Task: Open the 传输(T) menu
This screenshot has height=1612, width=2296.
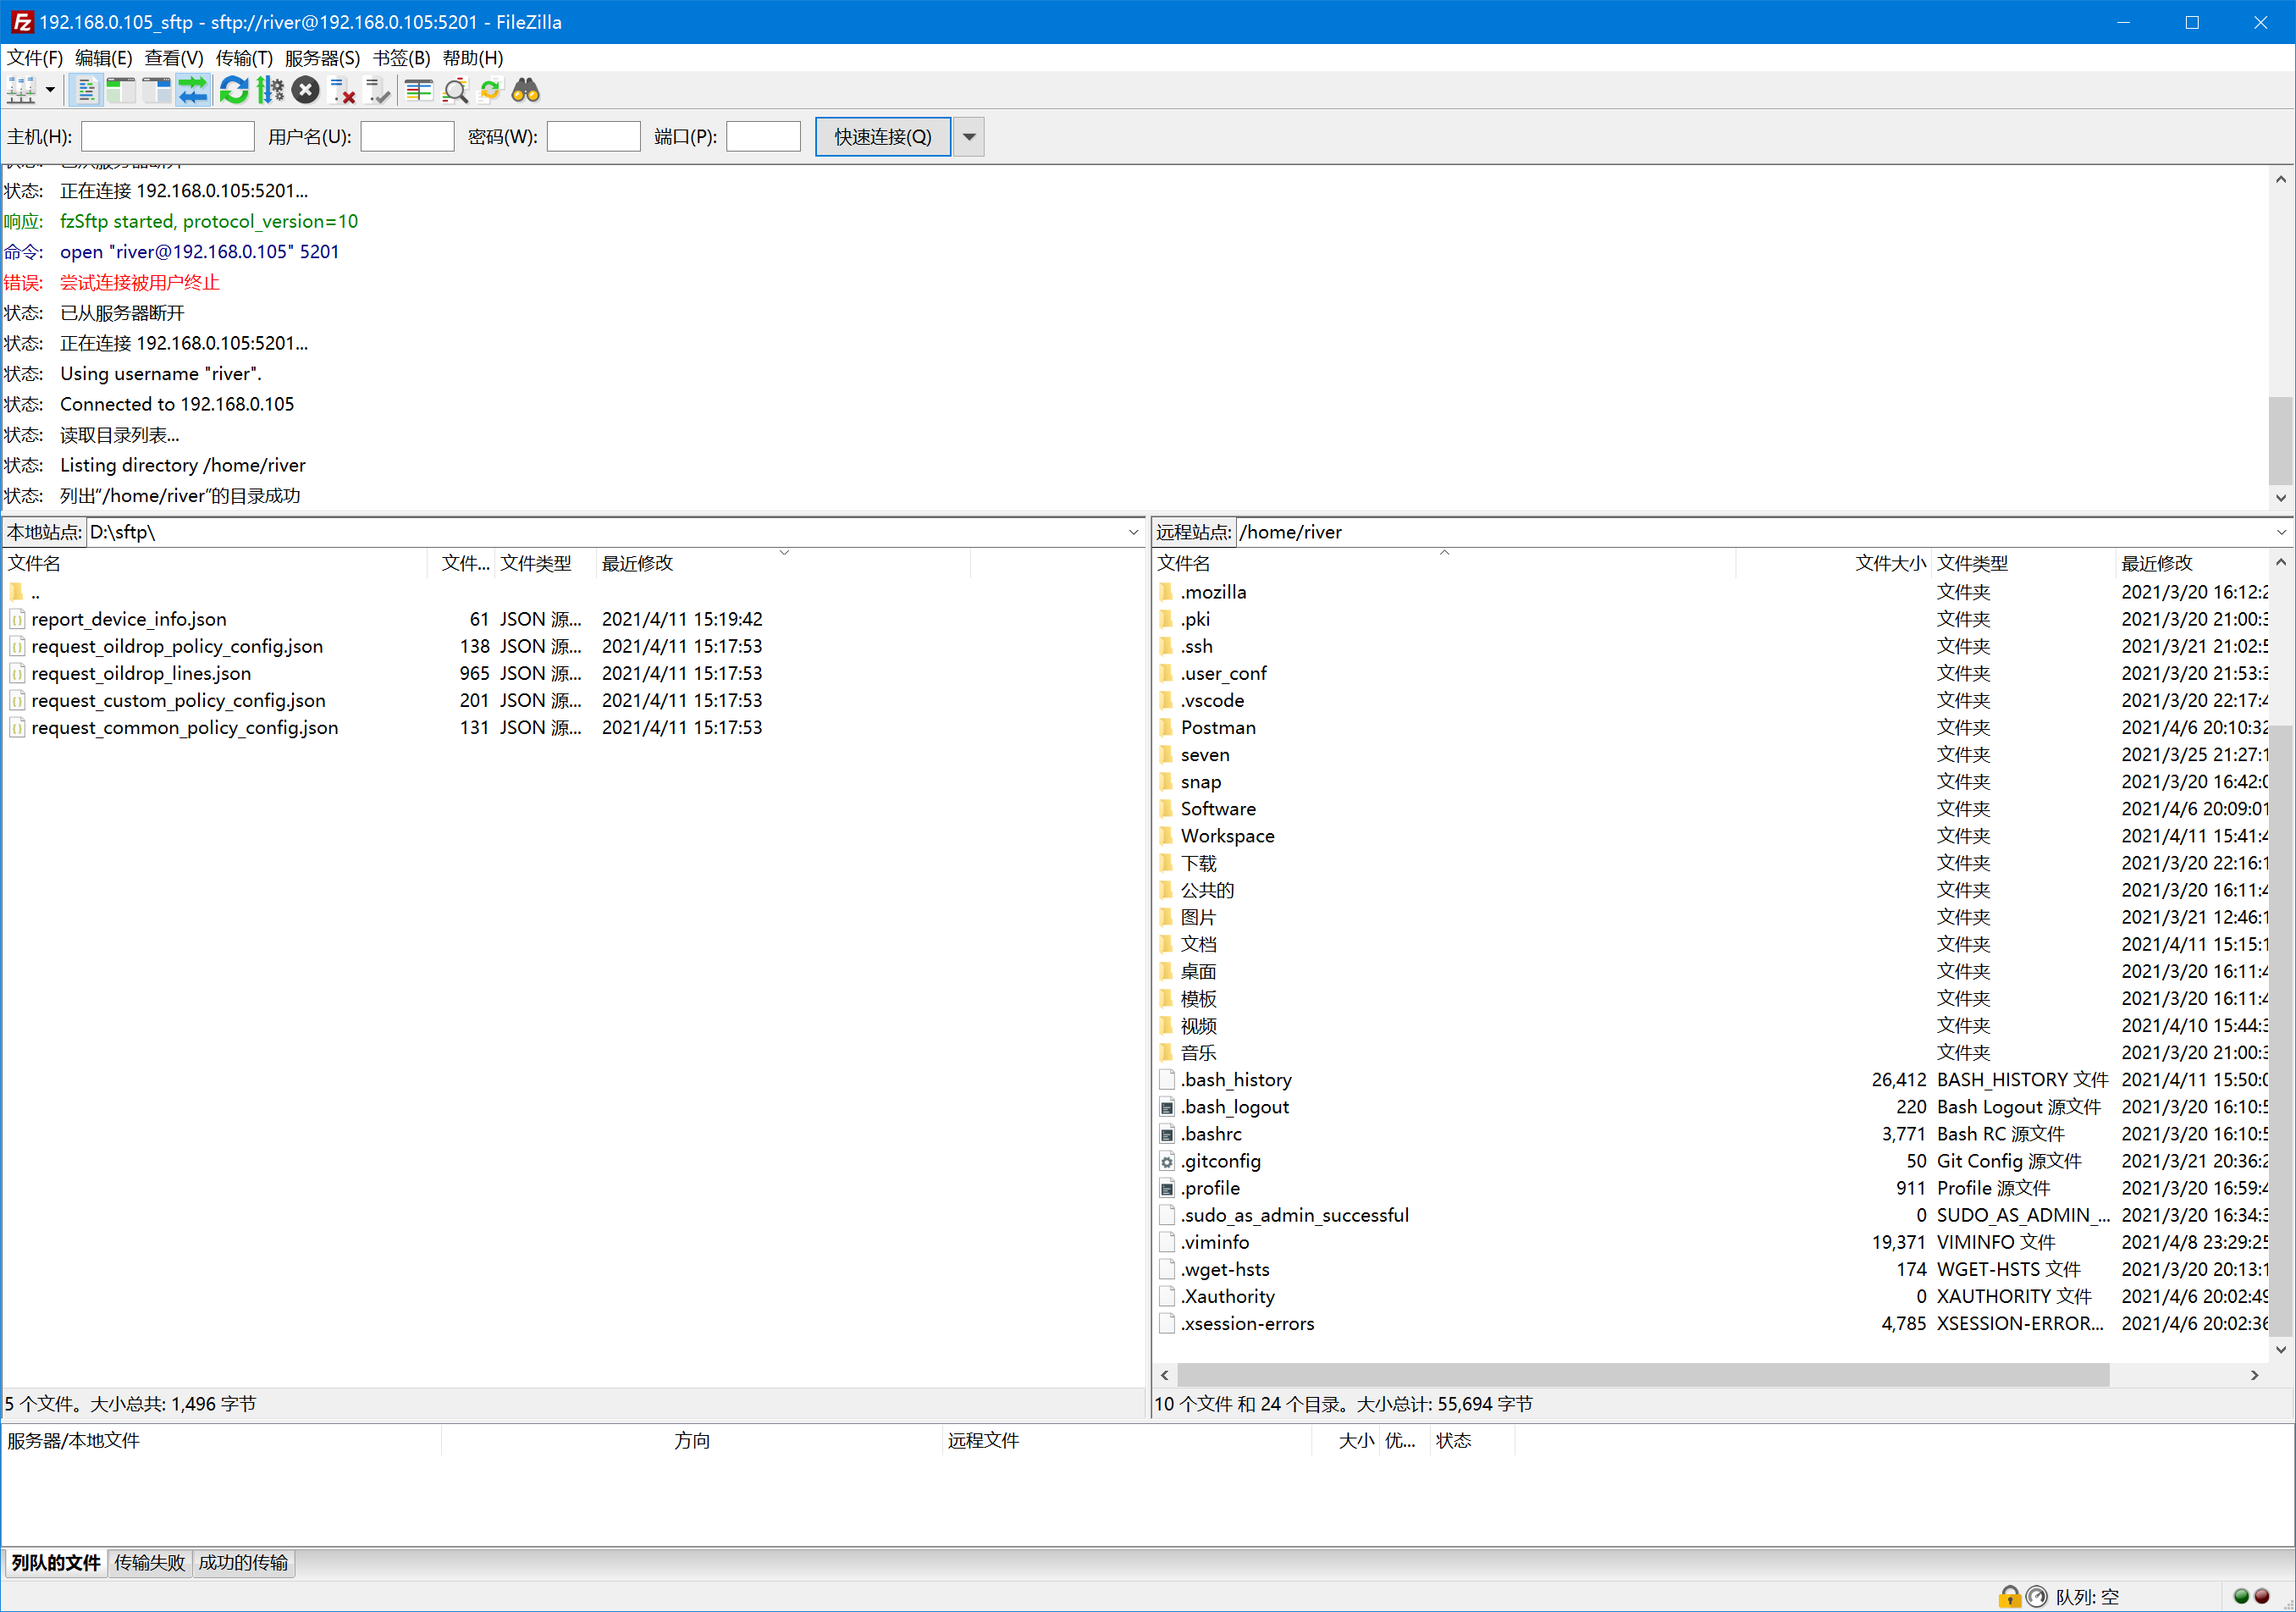Action: (x=244, y=58)
